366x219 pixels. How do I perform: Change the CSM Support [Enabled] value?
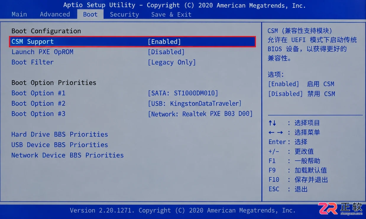(x=164, y=42)
